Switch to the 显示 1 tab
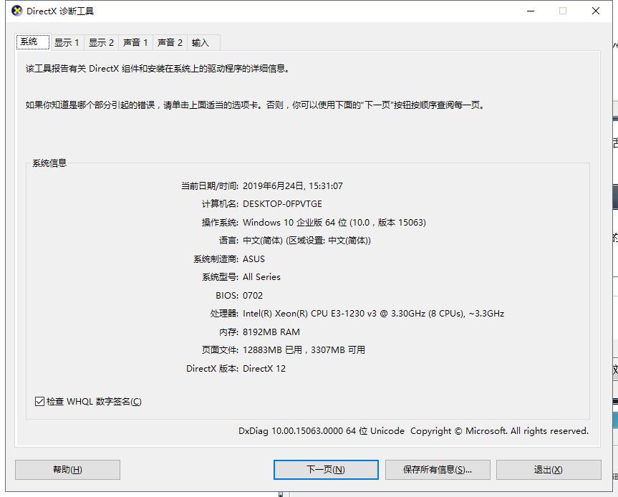 pyautogui.click(x=67, y=42)
